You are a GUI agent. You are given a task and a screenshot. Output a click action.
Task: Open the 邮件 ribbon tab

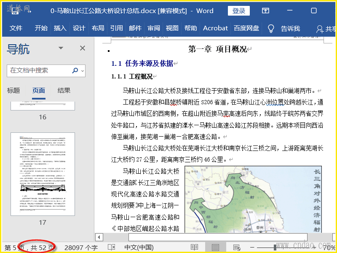[135, 28]
